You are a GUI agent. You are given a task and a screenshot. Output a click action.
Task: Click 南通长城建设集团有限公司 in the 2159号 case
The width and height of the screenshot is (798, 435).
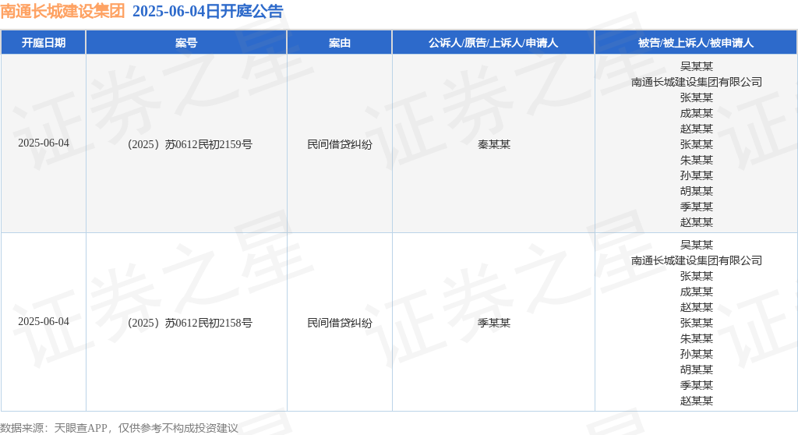pos(696,82)
